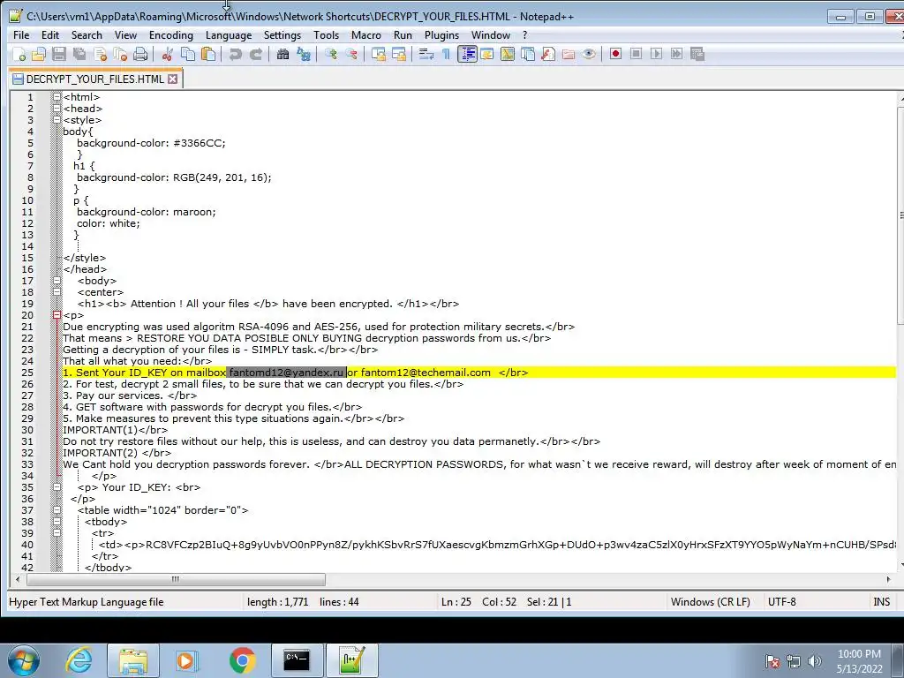This screenshot has width=904, height=678.
Task: Collapse the center fold on line 18
Action: click(57, 292)
